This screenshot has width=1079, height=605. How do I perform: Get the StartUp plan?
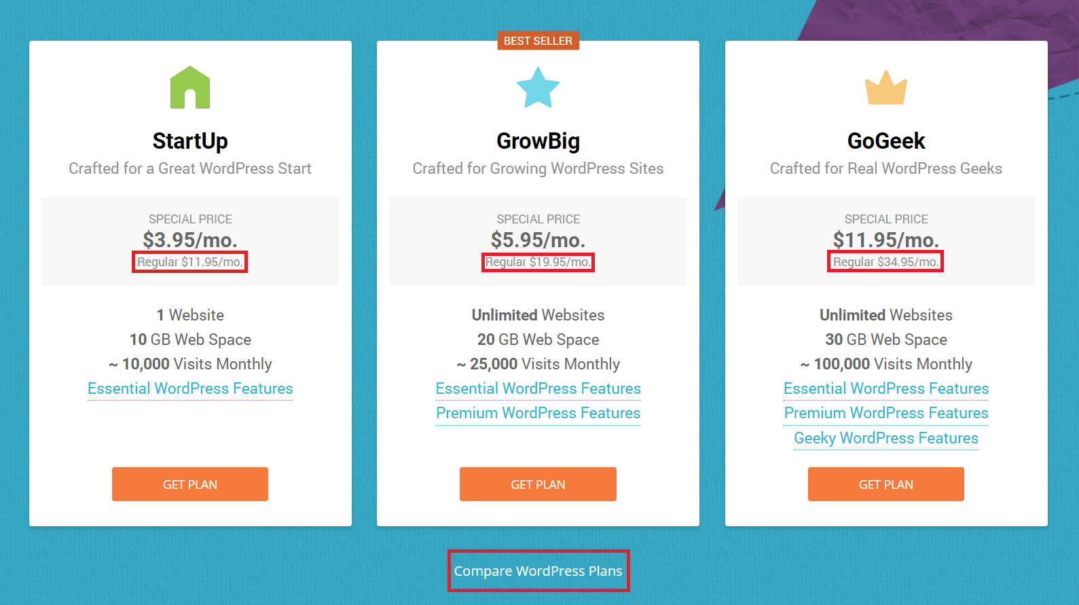coord(190,484)
